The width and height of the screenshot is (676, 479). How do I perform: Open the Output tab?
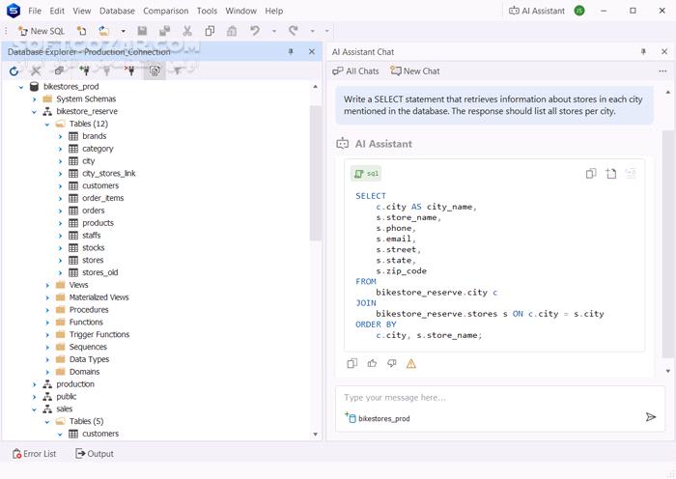(x=95, y=454)
